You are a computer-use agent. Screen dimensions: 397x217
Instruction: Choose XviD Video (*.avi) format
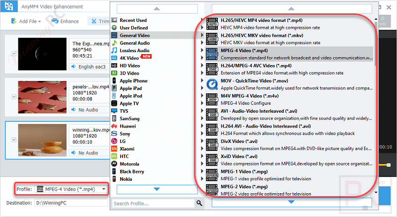(289, 160)
